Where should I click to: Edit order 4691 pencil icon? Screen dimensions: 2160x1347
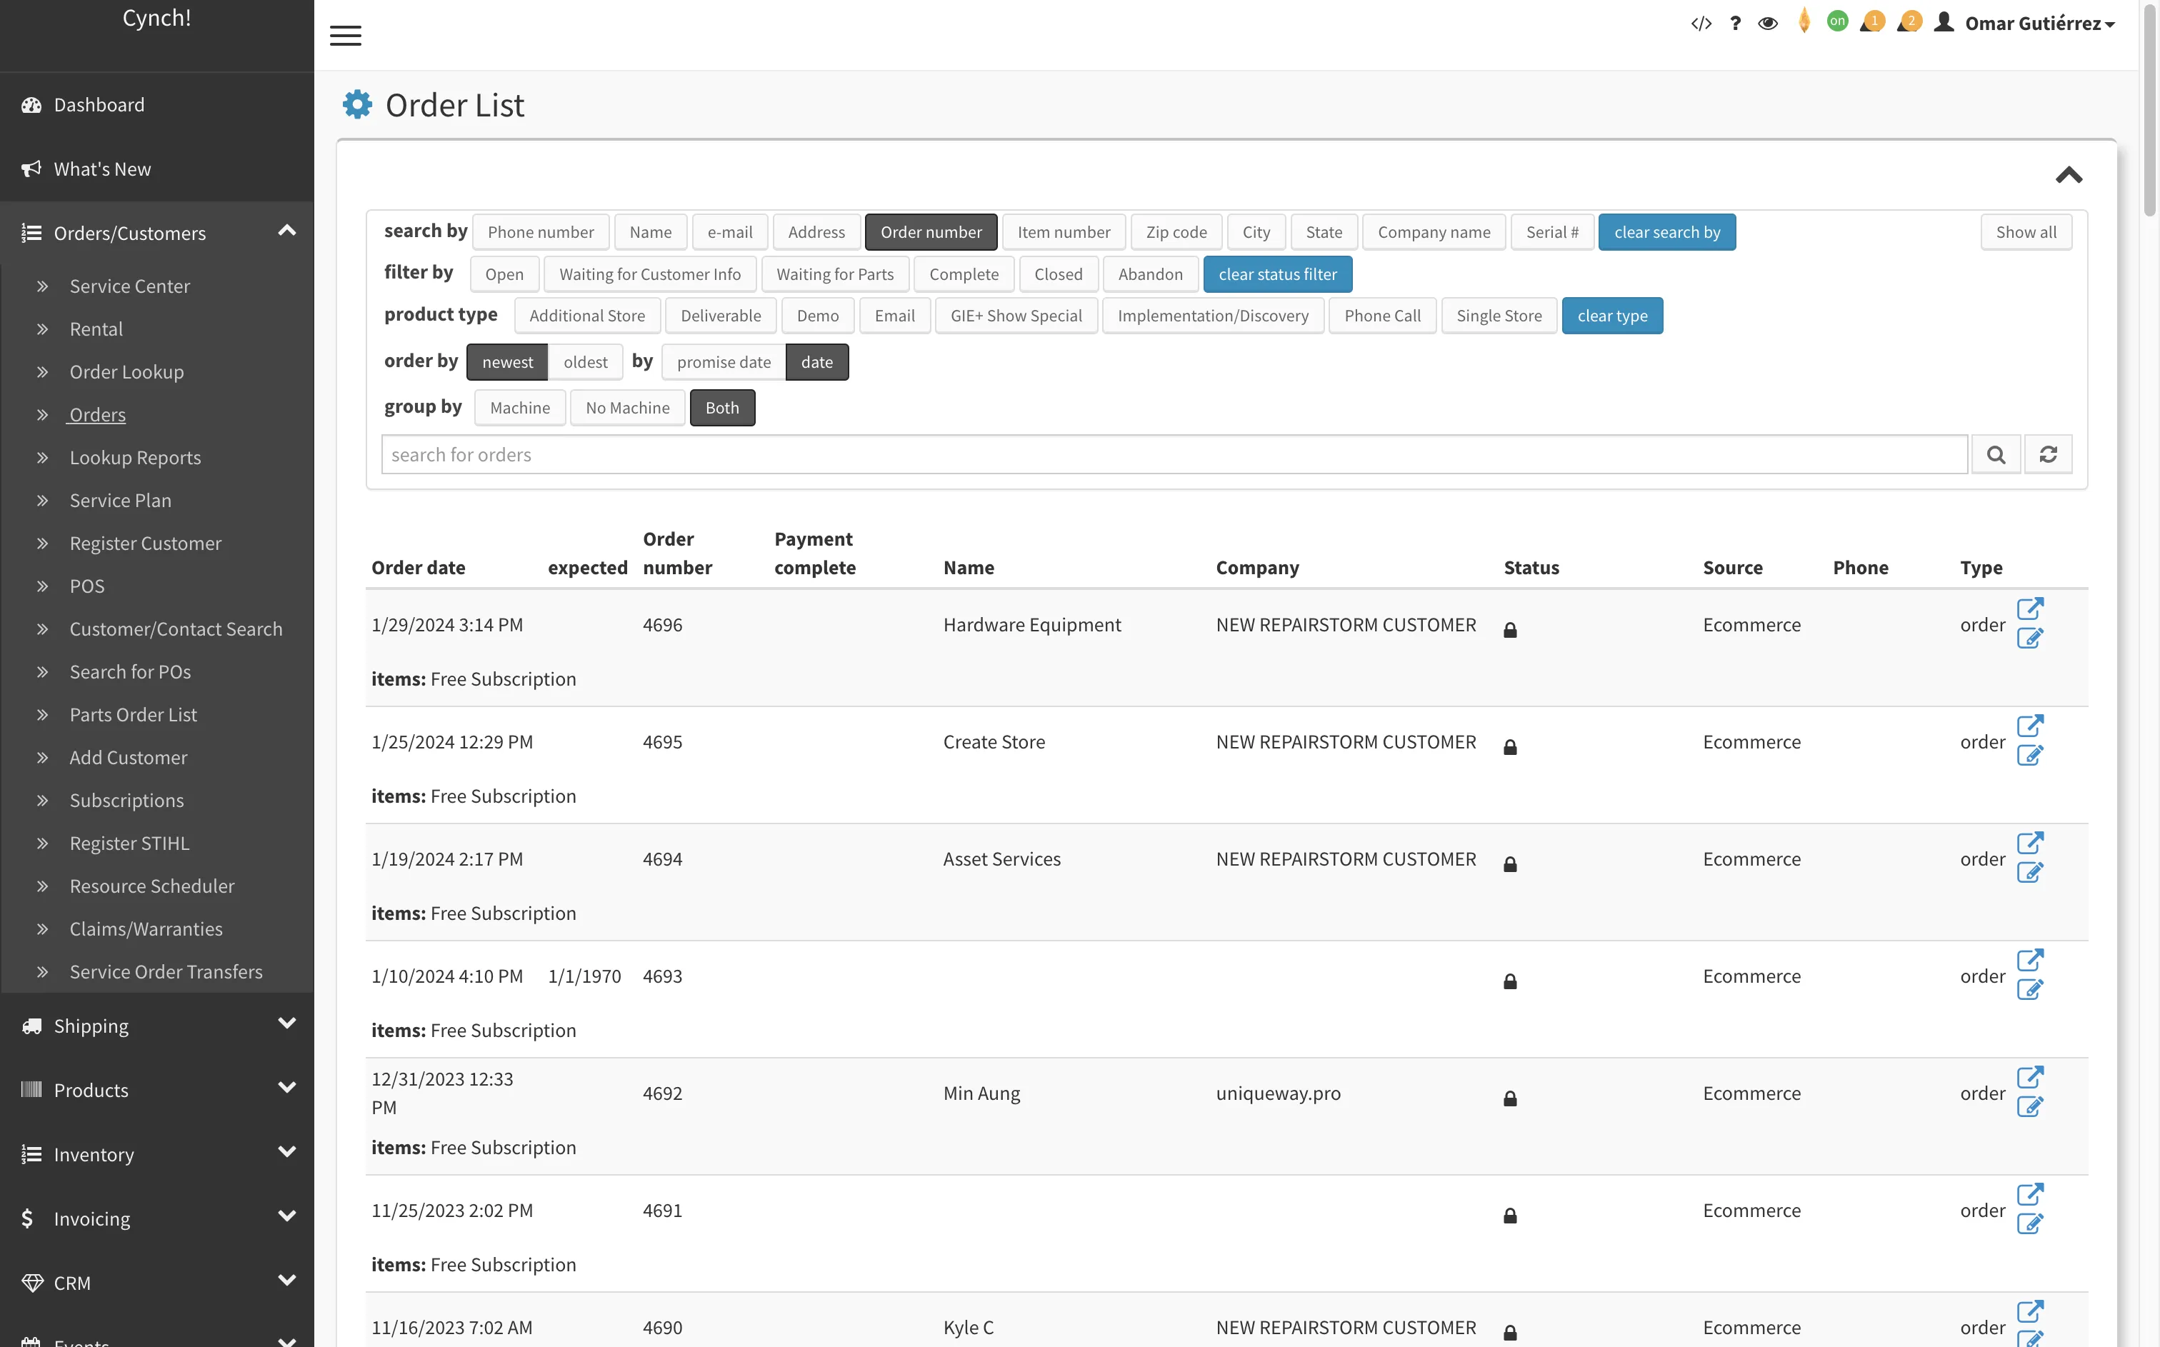coord(2030,1224)
